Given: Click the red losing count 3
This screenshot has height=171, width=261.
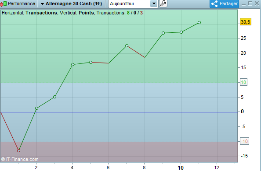Looking at the screenshot, I should click(x=141, y=13).
